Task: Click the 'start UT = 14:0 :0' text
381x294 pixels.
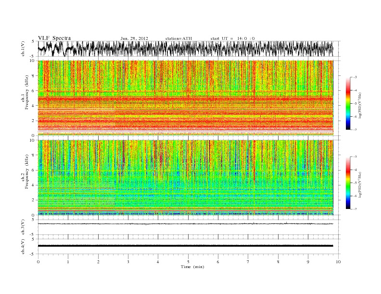Action: (x=232, y=38)
